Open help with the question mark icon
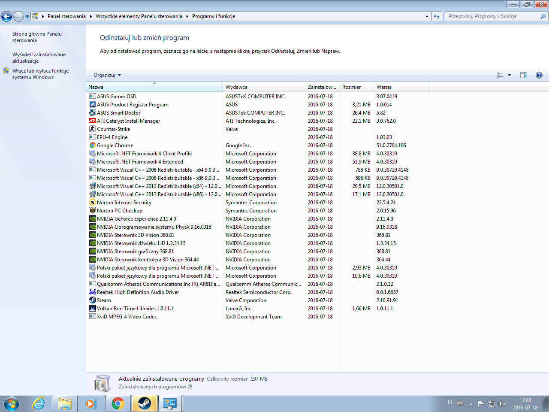The height and width of the screenshot is (412, 549). 539,75
